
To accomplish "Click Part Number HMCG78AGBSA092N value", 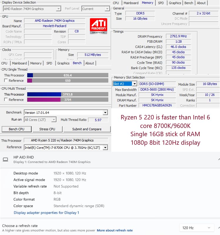I will coord(157,105).
